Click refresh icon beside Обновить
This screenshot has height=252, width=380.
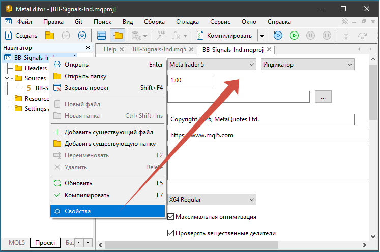pos(57,183)
